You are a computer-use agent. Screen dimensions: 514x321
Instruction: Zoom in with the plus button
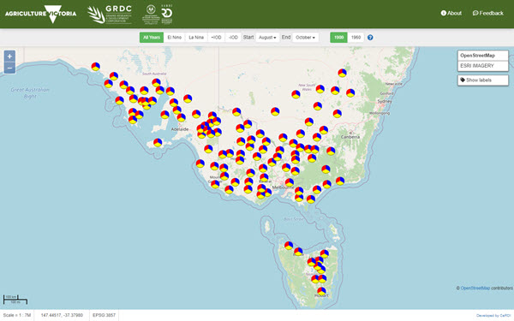point(9,56)
